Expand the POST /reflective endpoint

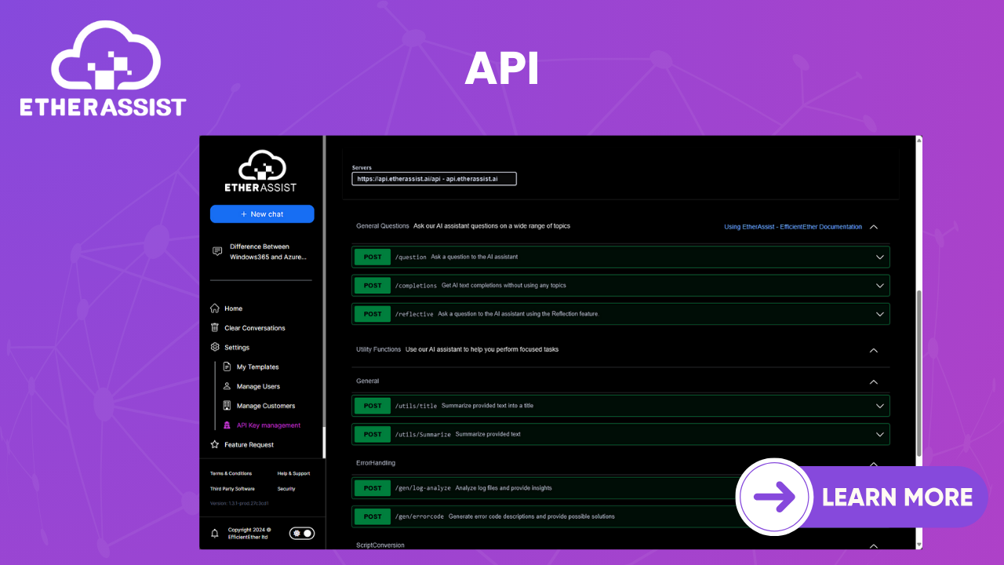click(x=620, y=314)
